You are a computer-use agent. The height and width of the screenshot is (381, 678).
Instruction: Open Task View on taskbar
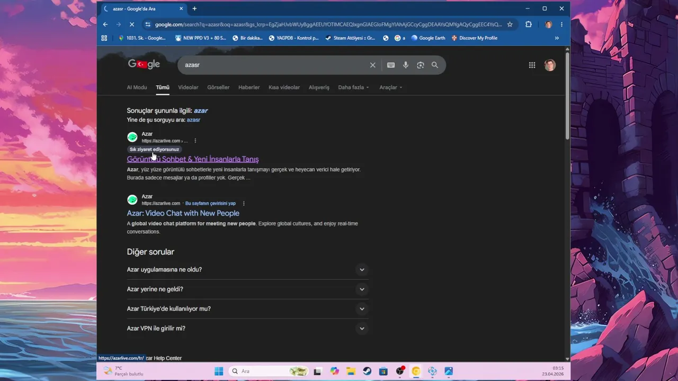pyautogui.click(x=317, y=371)
